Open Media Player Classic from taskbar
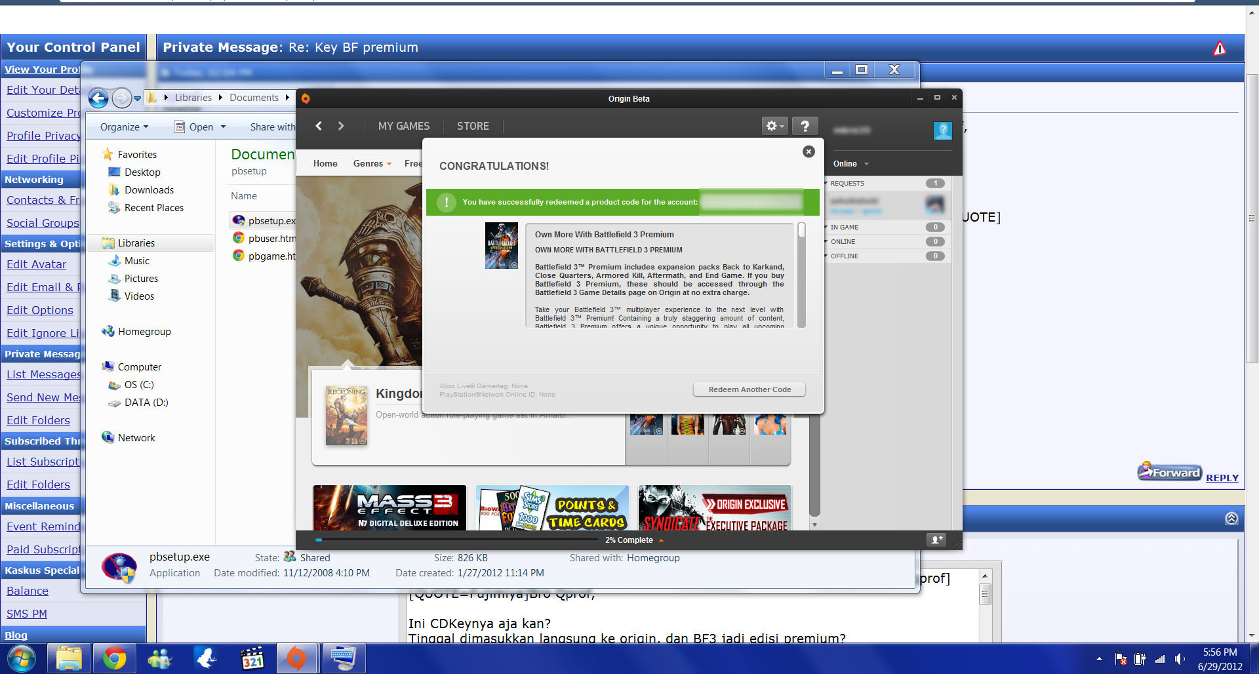The height and width of the screenshot is (674, 1259). (x=252, y=658)
